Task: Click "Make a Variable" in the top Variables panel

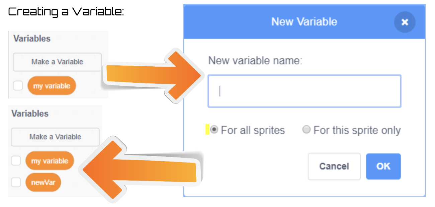Action: tap(57, 62)
